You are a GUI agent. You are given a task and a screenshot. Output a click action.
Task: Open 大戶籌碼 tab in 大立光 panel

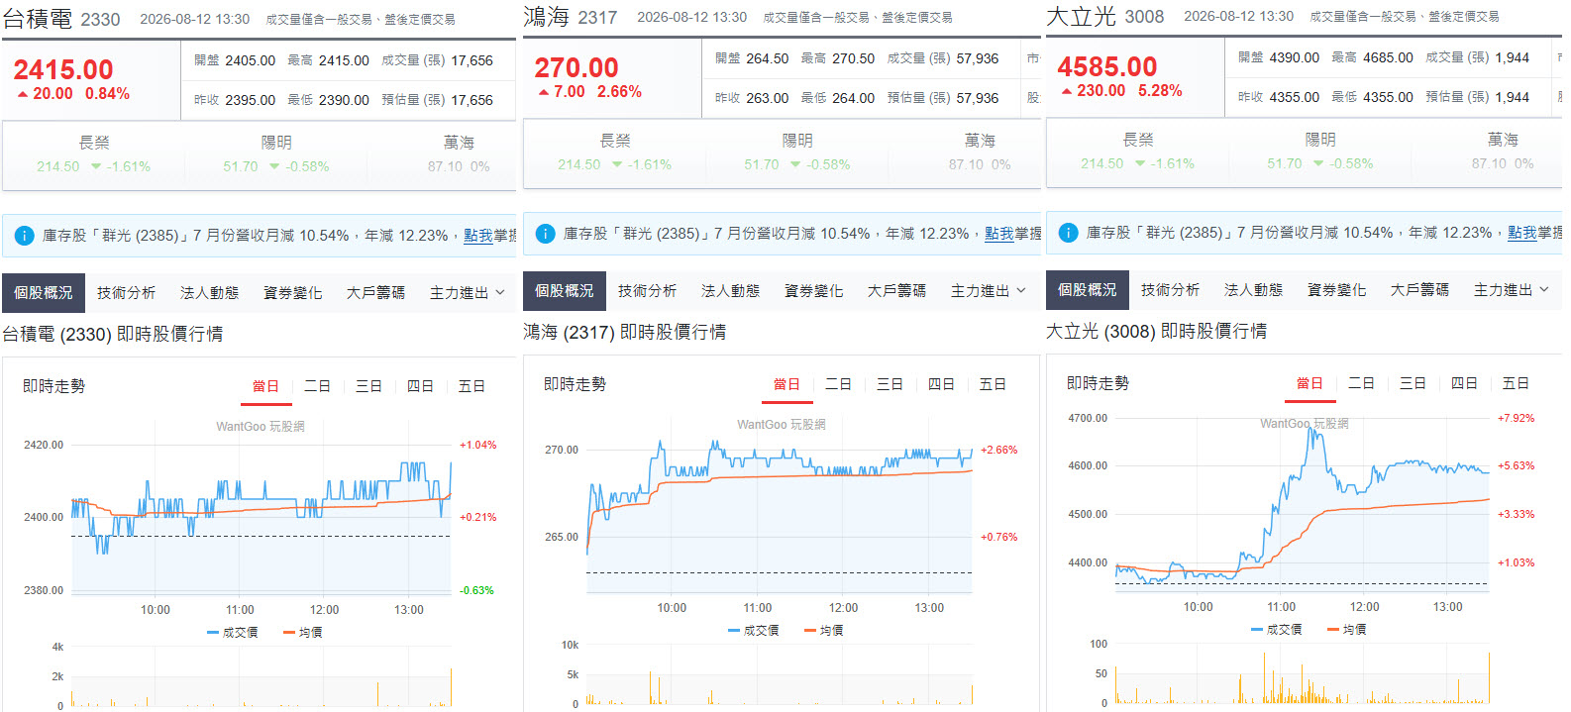1419,290
